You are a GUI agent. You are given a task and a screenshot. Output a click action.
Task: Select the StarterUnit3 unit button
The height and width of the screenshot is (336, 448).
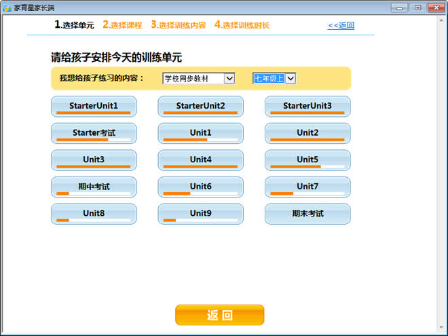coord(307,107)
